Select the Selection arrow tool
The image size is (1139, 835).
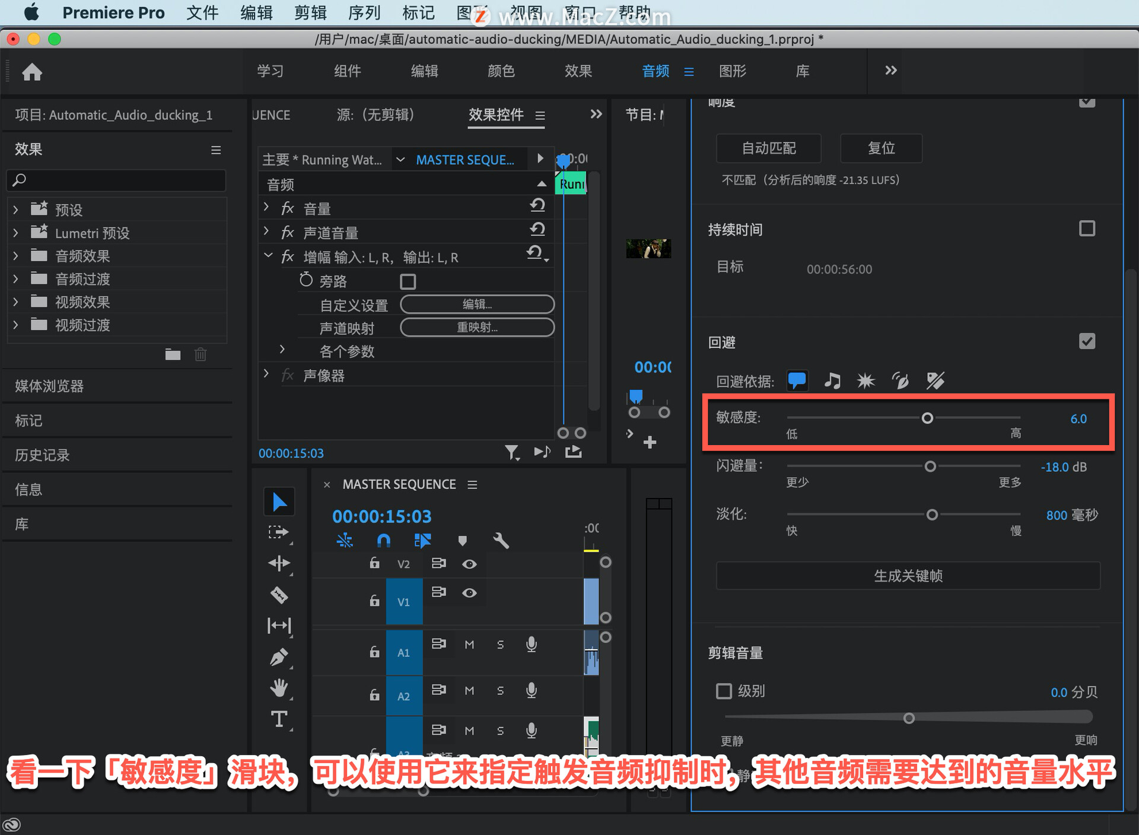pyautogui.click(x=279, y=502)
